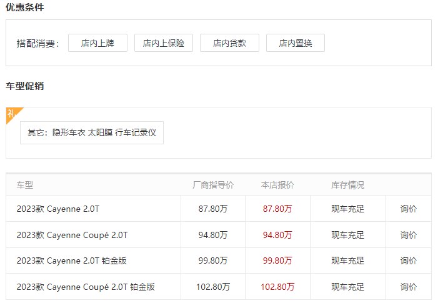Click 询价 for Cayenne 2.0T 铂金版

coord(409,261)
